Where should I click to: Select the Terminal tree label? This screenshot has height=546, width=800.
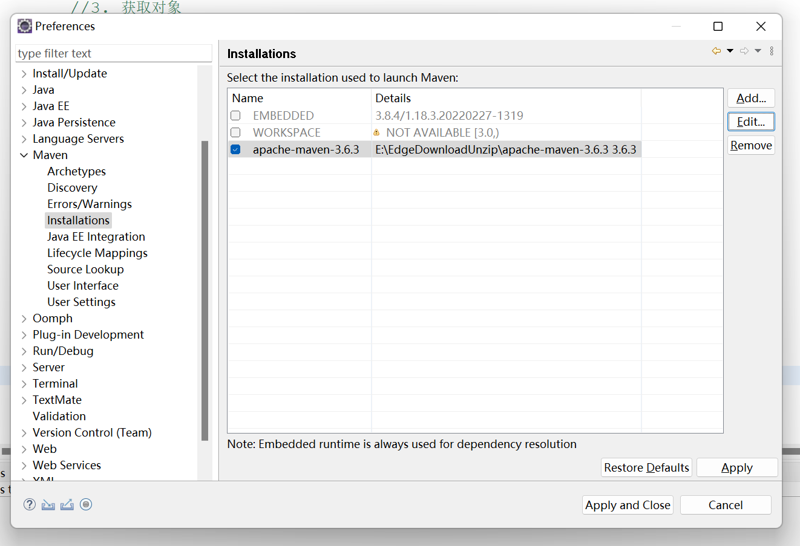pyautogui.click(x=55, y=383)
